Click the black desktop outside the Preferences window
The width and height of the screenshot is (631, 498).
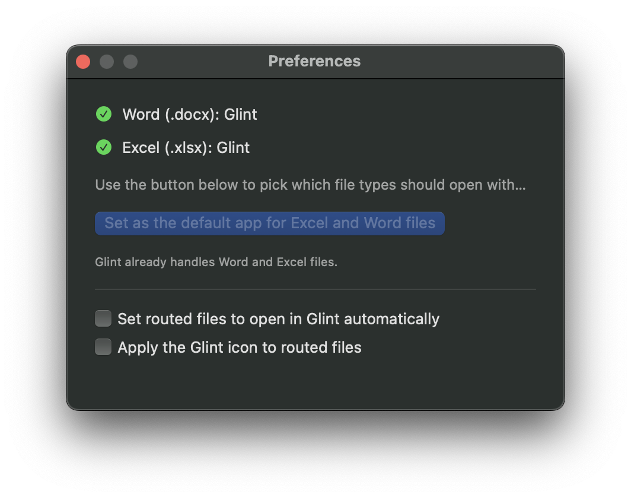click(314, 456)
